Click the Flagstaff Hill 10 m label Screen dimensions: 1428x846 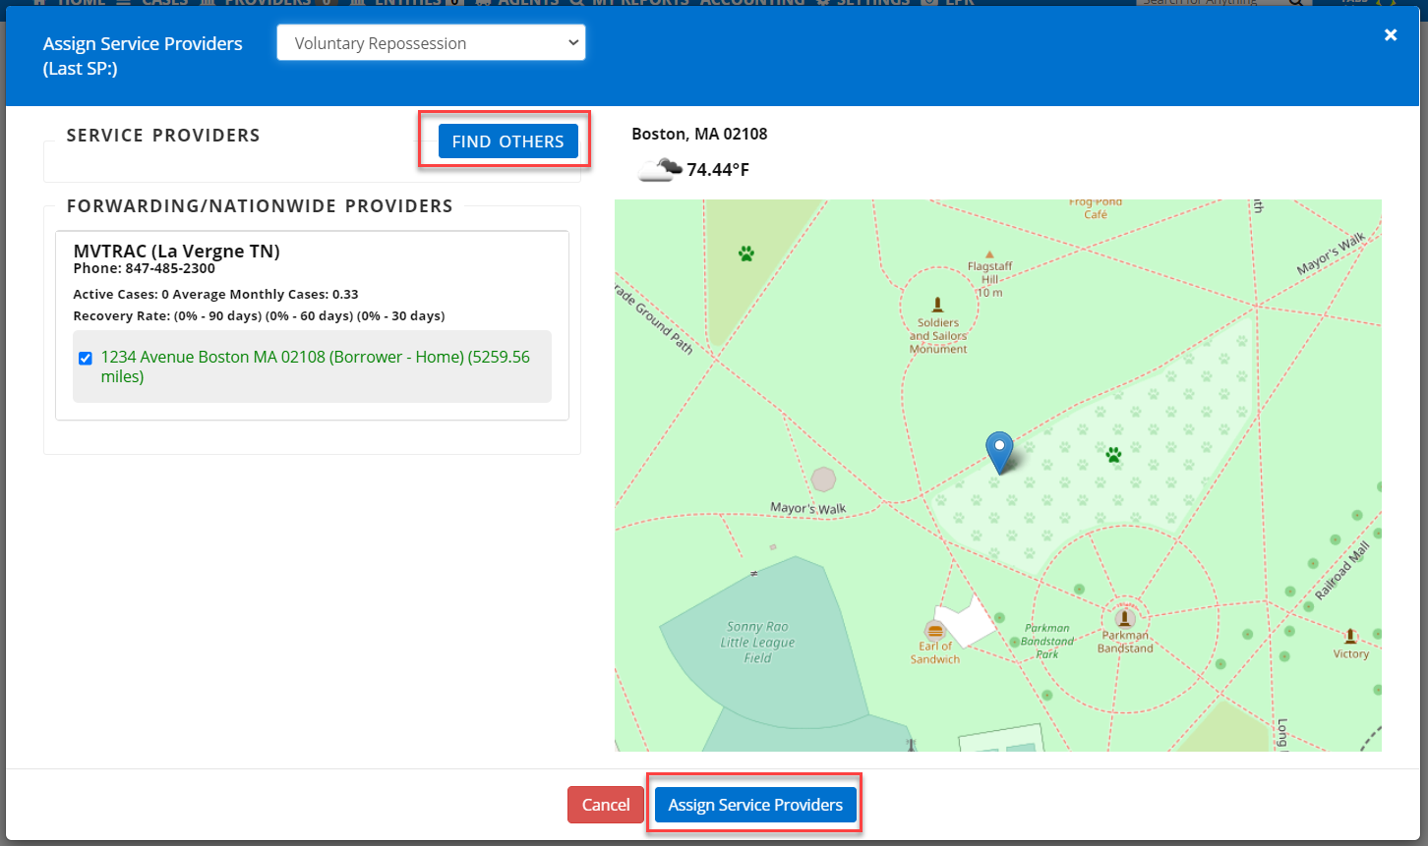click(x=989, y=279)
